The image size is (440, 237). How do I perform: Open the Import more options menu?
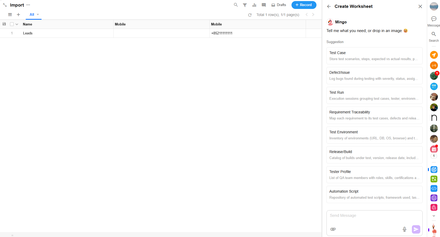click(28, 5)
